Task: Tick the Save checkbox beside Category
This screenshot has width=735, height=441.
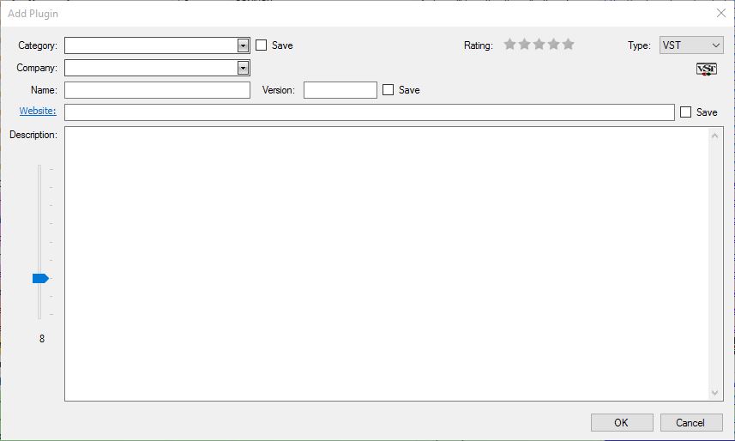Action: tap(261, 45)
